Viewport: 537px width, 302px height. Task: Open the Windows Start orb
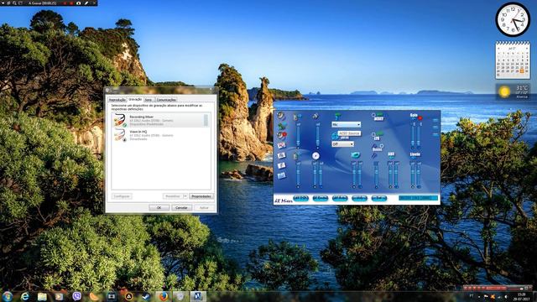[x=8, y=296]
